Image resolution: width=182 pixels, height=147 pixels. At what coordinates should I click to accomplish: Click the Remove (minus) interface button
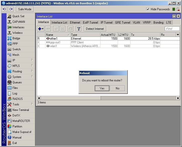(x=48, y=29)
